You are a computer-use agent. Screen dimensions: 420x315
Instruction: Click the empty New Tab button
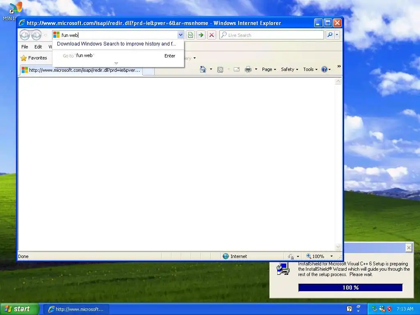pos(148,71)
